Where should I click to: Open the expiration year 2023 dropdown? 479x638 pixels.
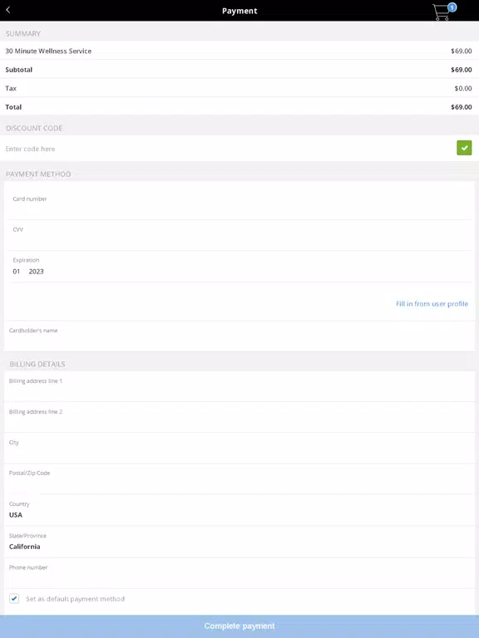(37, 272)
